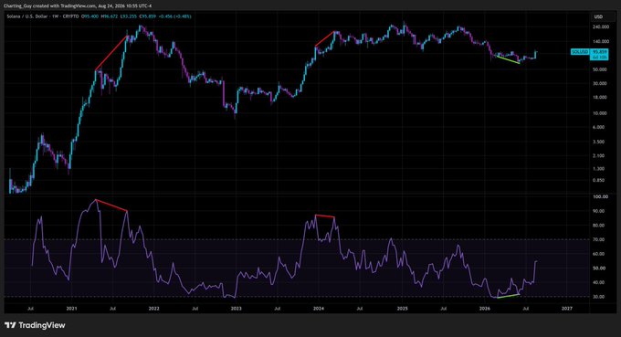Select the green trendline under 2026 RSI lows
This screenshot has height=337, width=621.
coord(508,296)
